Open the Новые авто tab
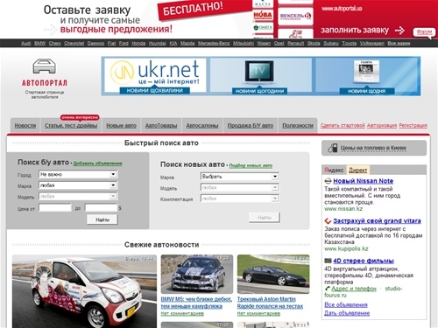This screenshot has width=438, height=328. 121,126
